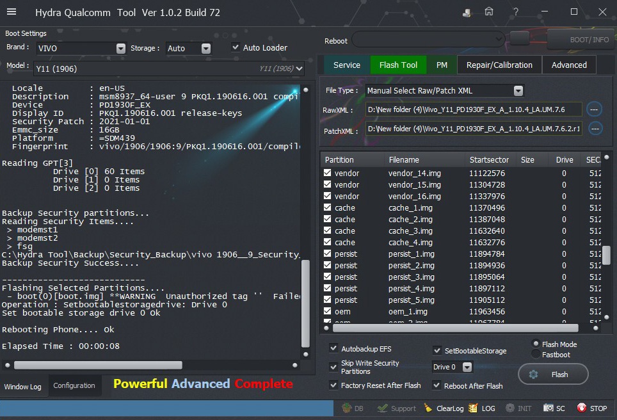Switch to the Service tab
The image size is (617, 420).
[347, 65]
